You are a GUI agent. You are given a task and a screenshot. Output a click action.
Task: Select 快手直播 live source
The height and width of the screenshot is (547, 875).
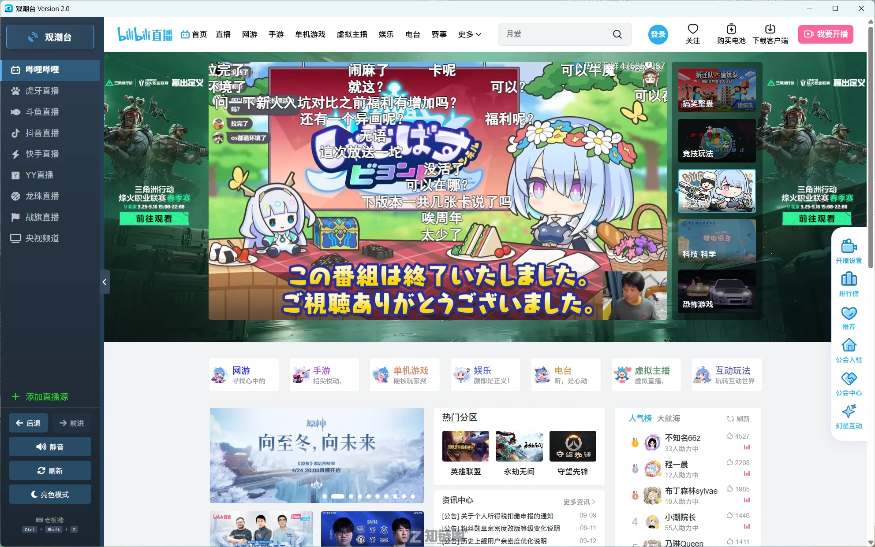point(50,154)
